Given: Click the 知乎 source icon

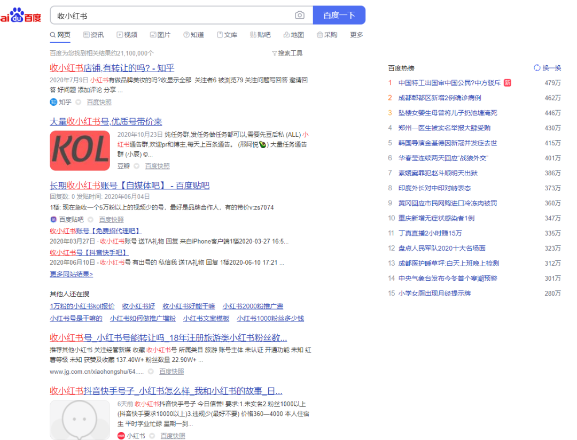Looking at the screenshot, I should point(53,102).
